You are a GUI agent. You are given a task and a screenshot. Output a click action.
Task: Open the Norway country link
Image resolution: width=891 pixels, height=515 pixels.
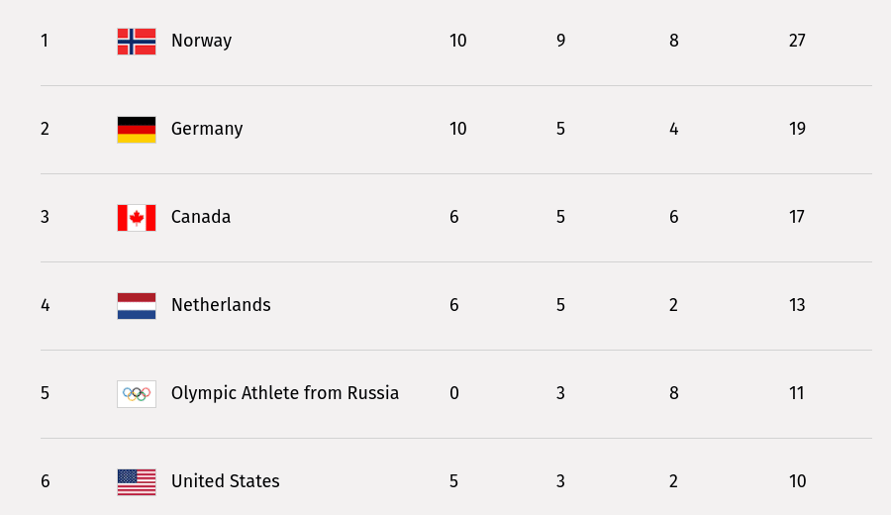201,41
